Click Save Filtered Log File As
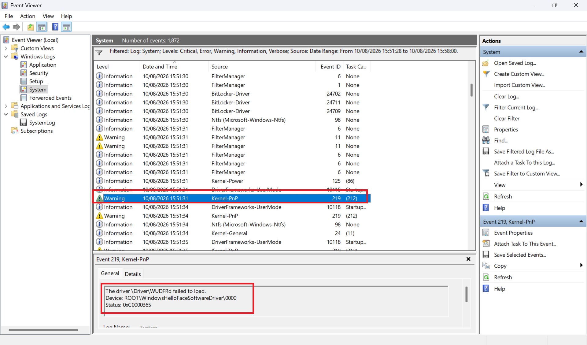This screenshot has height=345, width=587. 524,151
